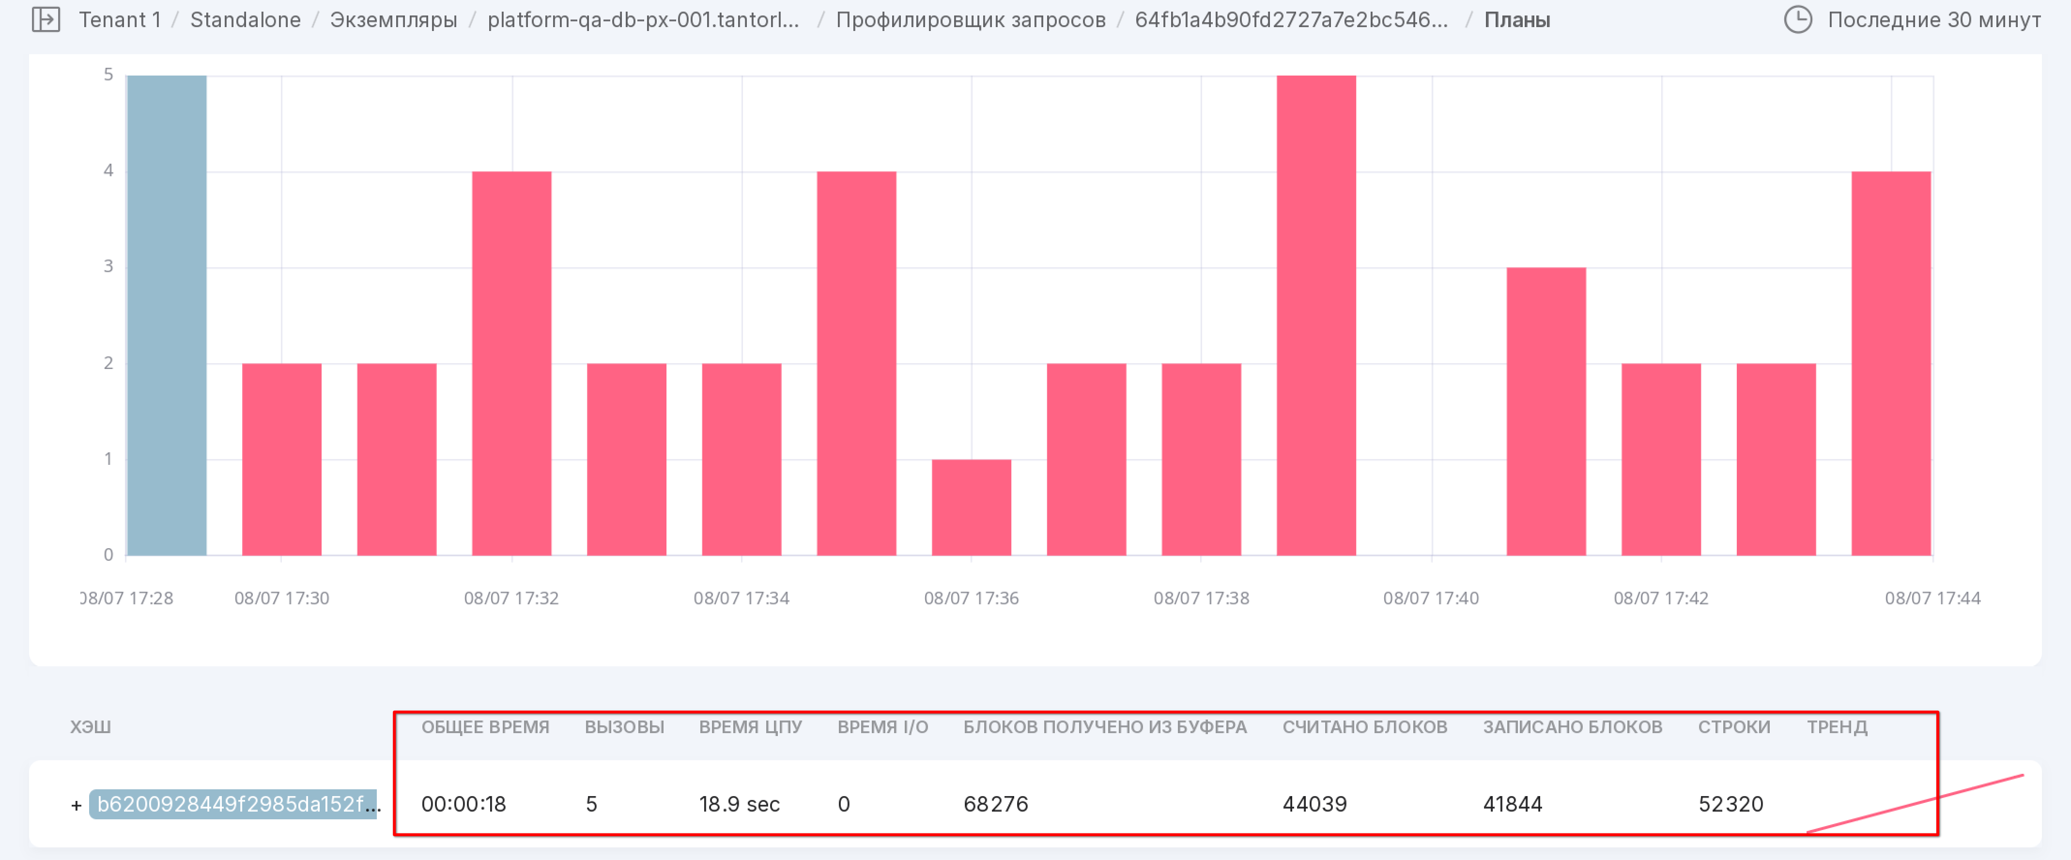The width and height of the screenshot is (2071, 860).
Task: Sort by the ВРЕМЯ ЦПУ column header
Action: click(750, 726)
